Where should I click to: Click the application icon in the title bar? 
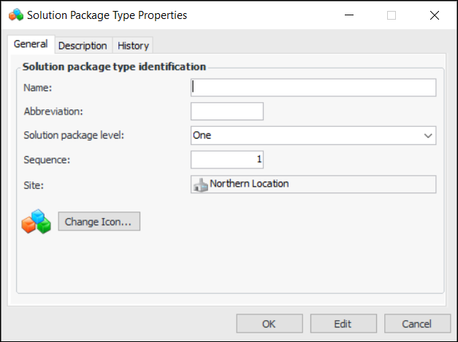click(14, 15)
